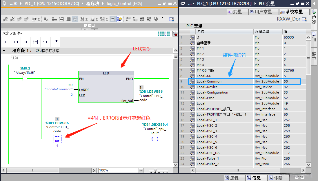The width and height of the screenshot is (318, 181).
Task: Collapse block interface with down arrow
Action: (x=95, y=29)
